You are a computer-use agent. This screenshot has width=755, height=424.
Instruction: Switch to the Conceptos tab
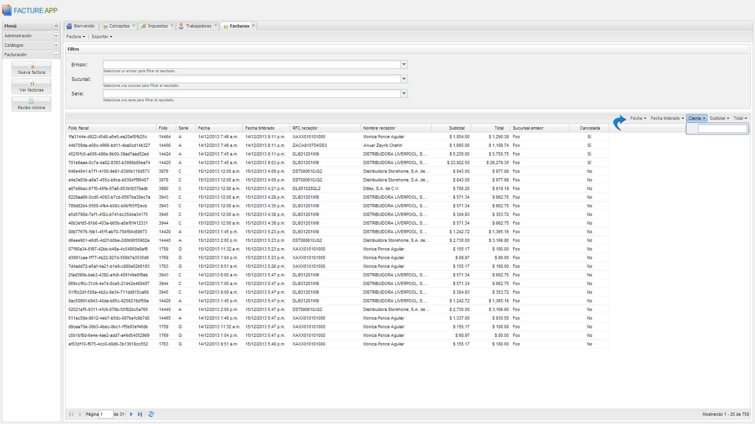119,26
